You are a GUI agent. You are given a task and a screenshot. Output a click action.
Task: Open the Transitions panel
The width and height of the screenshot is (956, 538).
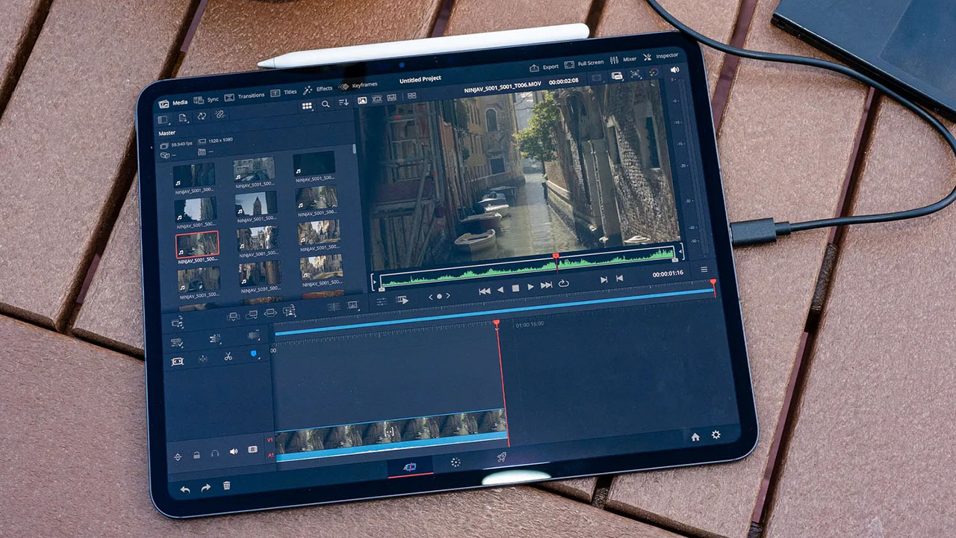[x=245, y=96]
